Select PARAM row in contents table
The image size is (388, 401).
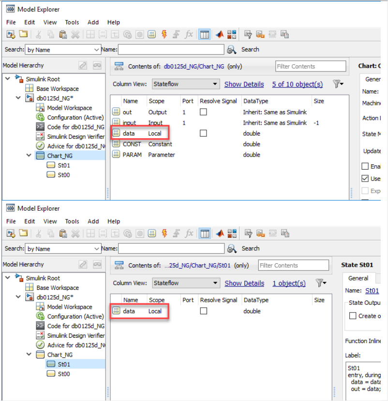pos(230,155)
